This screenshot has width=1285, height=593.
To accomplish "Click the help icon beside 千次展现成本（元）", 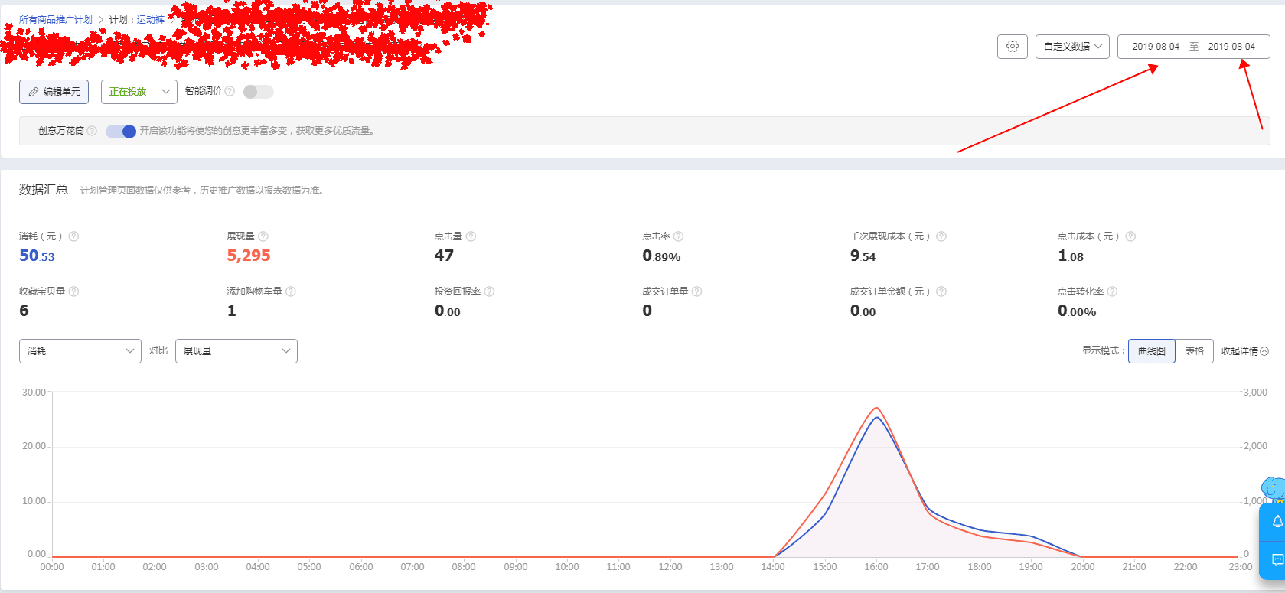I will point(941,236).
